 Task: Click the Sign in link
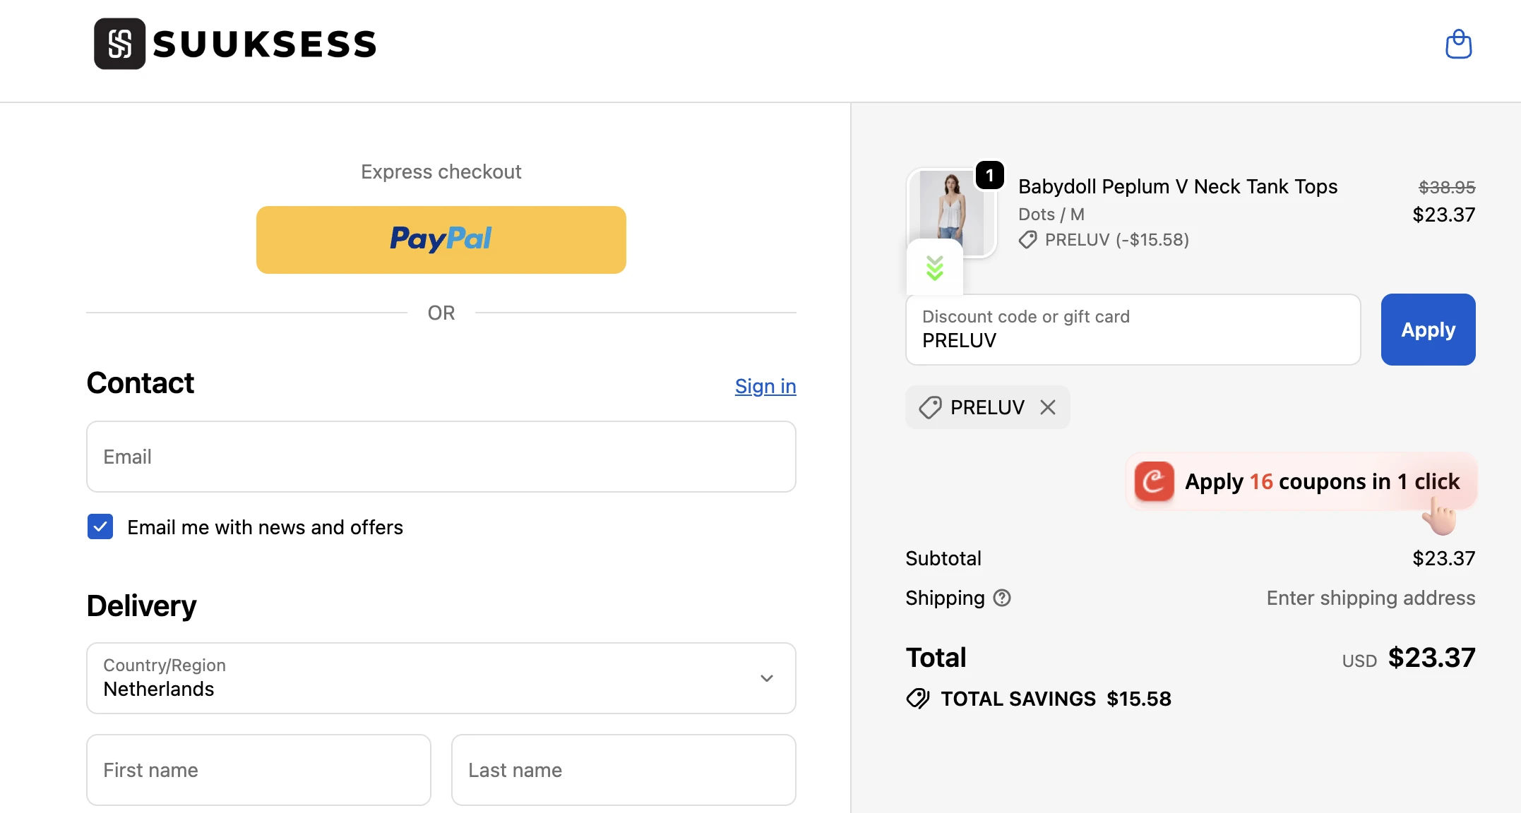pyautogui.click(x=765, y=386)
